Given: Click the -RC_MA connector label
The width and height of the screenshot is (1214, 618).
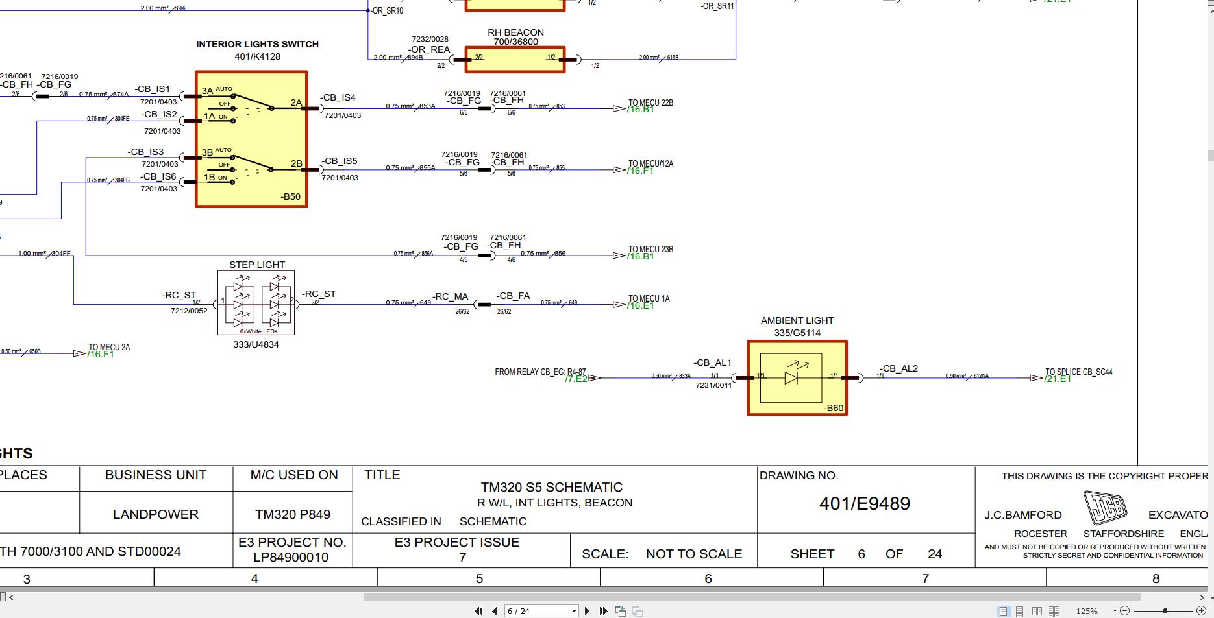Looking at the screenshot, I should pos(451,296).
